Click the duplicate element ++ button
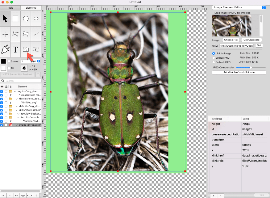The image size is (270, 198). (x=16, y=196)
